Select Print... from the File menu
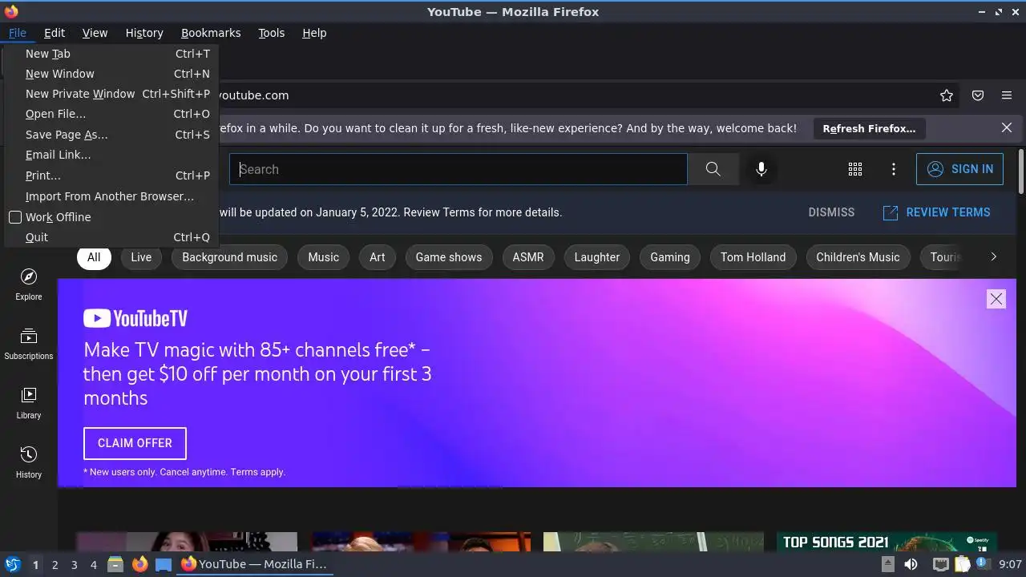Screen dimensions: 1026x577 point(111,176)
